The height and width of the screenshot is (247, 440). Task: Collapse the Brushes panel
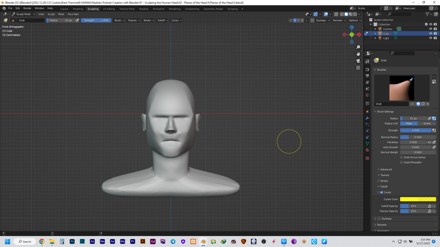382,70
